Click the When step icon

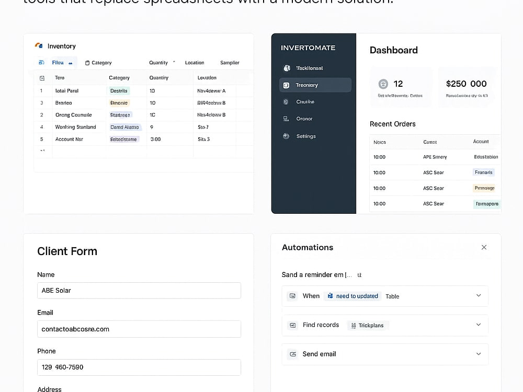(292, 296)
